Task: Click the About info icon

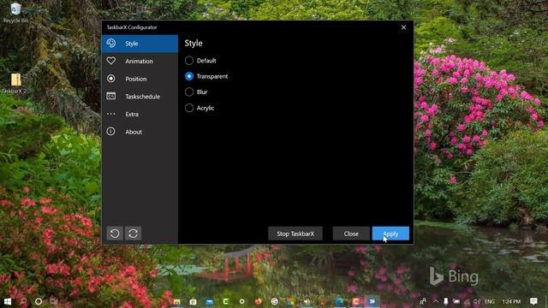Action: [x=111, y=132]
